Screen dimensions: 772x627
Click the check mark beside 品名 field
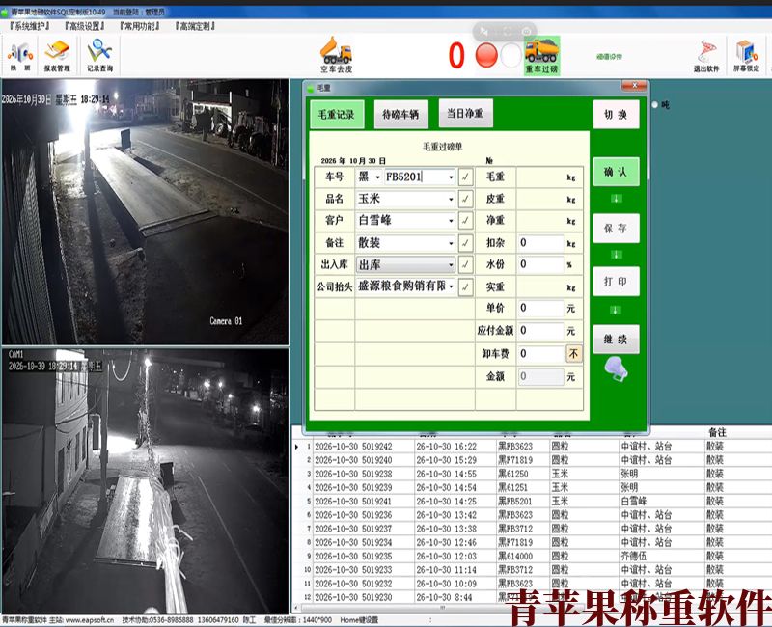click(x=465, y=199)
